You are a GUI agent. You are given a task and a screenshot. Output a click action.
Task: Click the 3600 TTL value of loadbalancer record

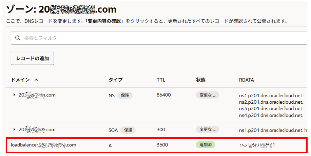(162, 144)
